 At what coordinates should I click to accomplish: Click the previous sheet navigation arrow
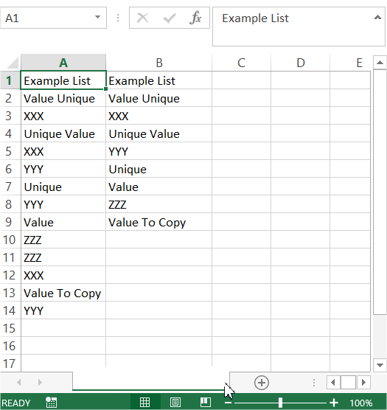click(x=19, y=383)
